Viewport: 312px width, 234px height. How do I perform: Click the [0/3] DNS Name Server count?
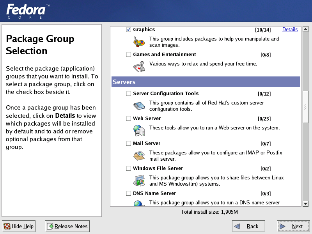click(266, 193)
